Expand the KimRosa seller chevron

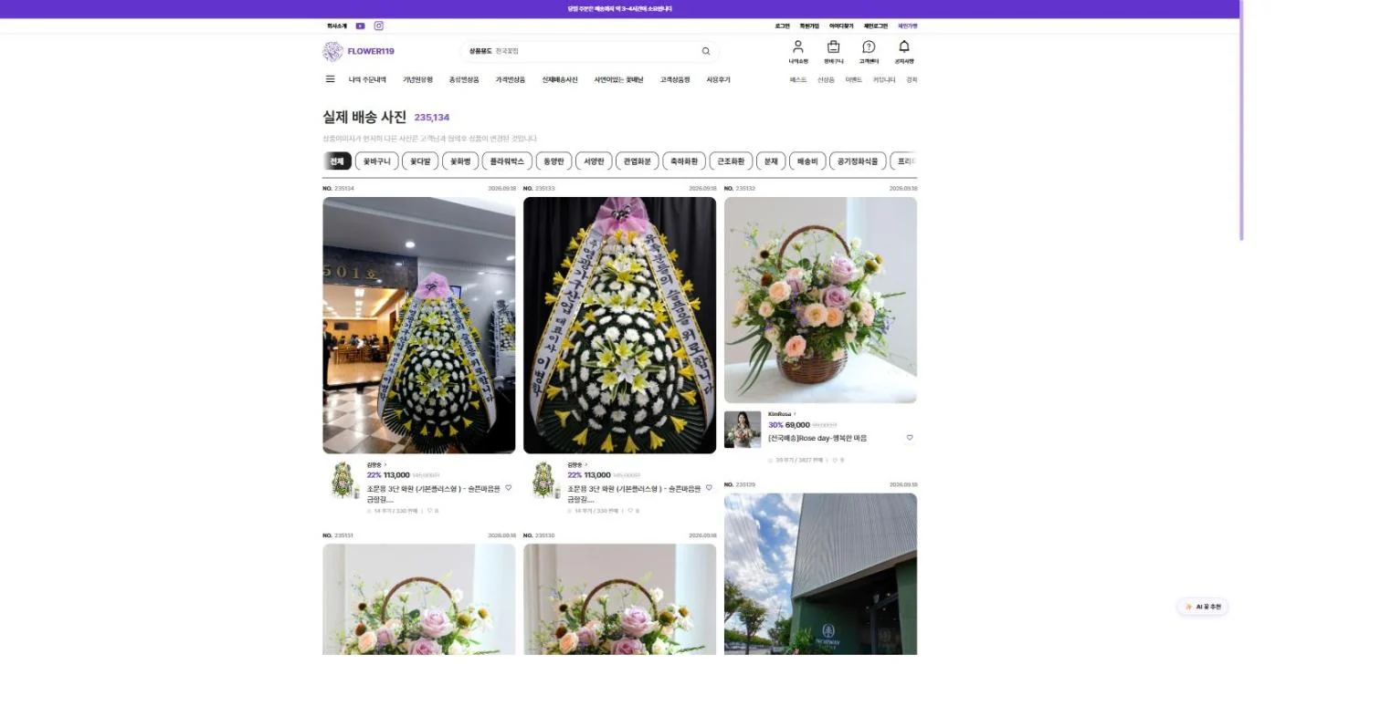(x=795, y=414)
